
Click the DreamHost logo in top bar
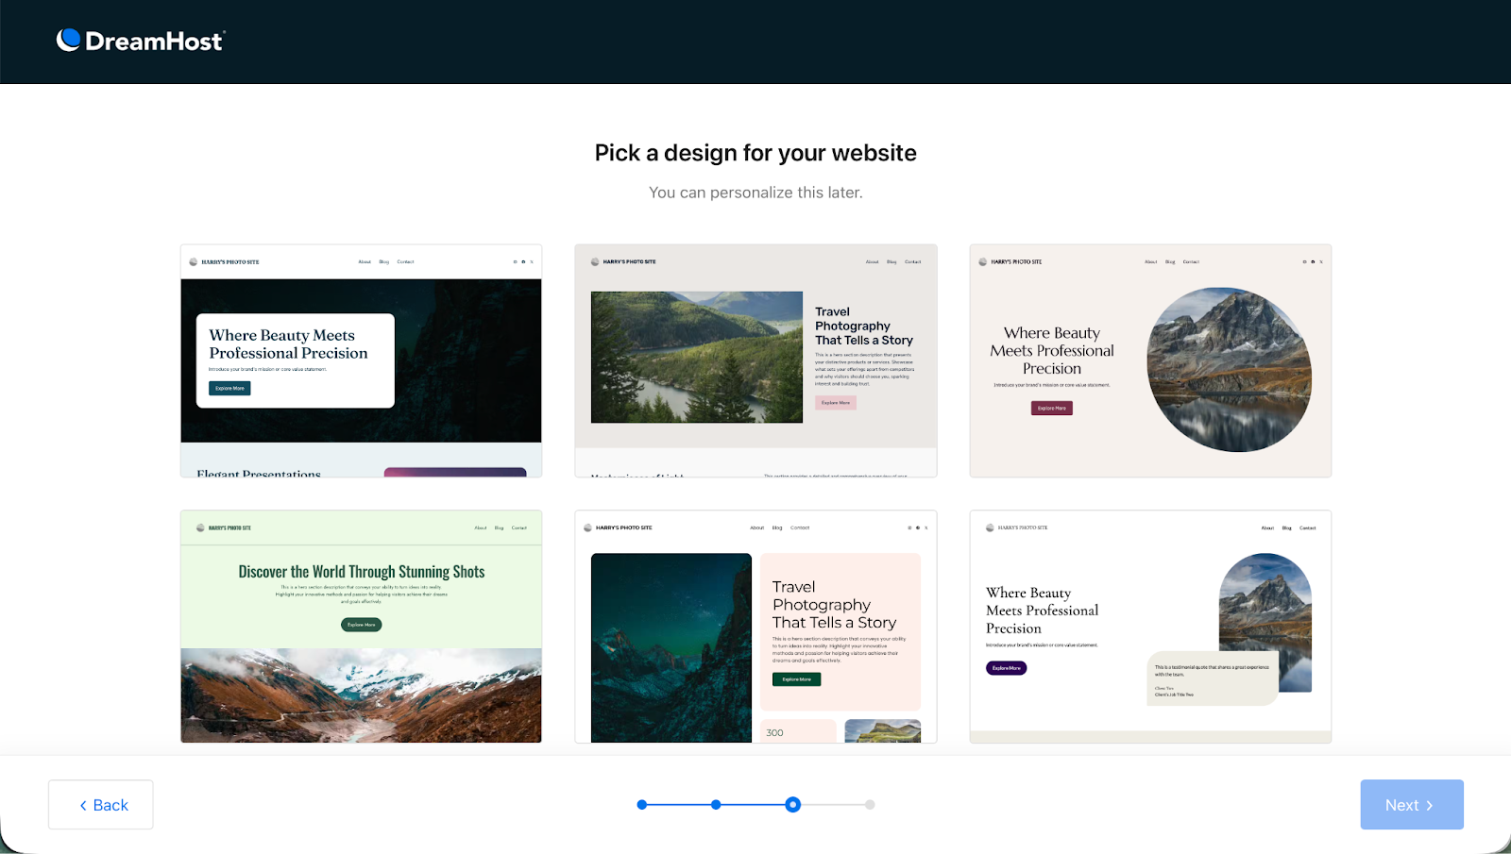140,40
